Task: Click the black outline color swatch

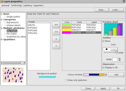Action: coord(107,49)
